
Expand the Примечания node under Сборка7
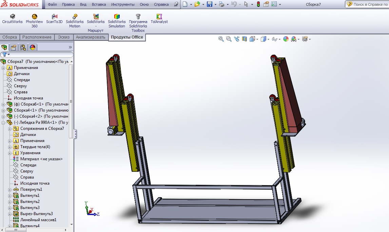[3, 68]
